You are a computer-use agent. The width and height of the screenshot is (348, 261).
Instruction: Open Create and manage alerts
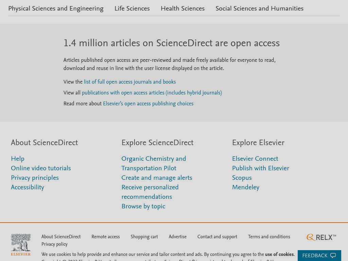(x=157, y=178)
